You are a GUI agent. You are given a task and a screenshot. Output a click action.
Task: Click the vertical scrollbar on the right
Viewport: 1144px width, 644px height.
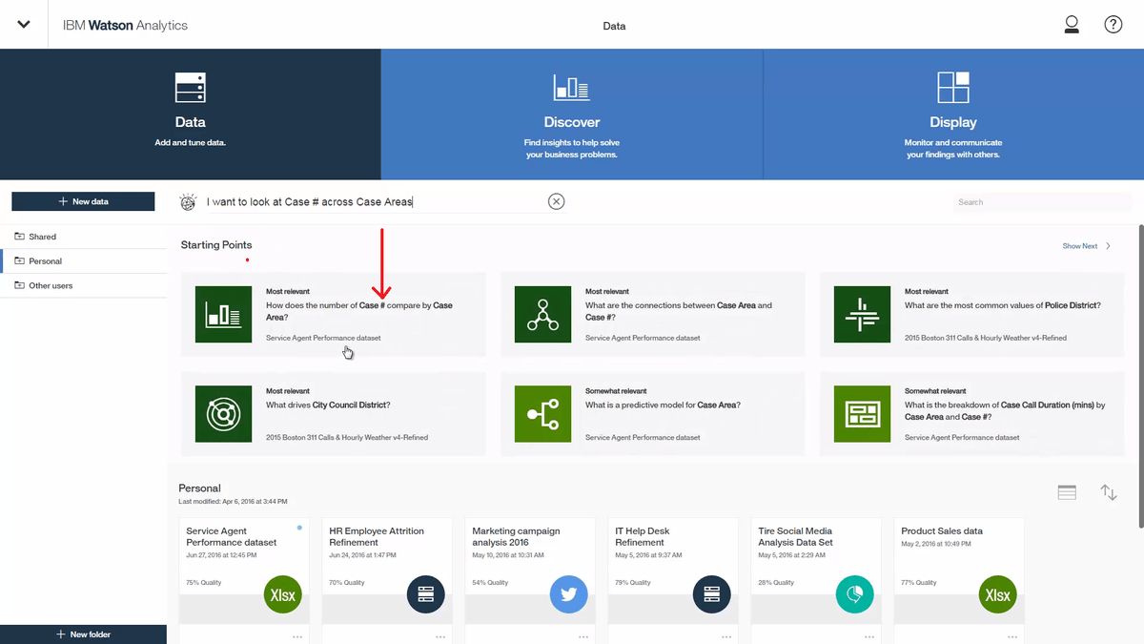tap(1141, 376)
